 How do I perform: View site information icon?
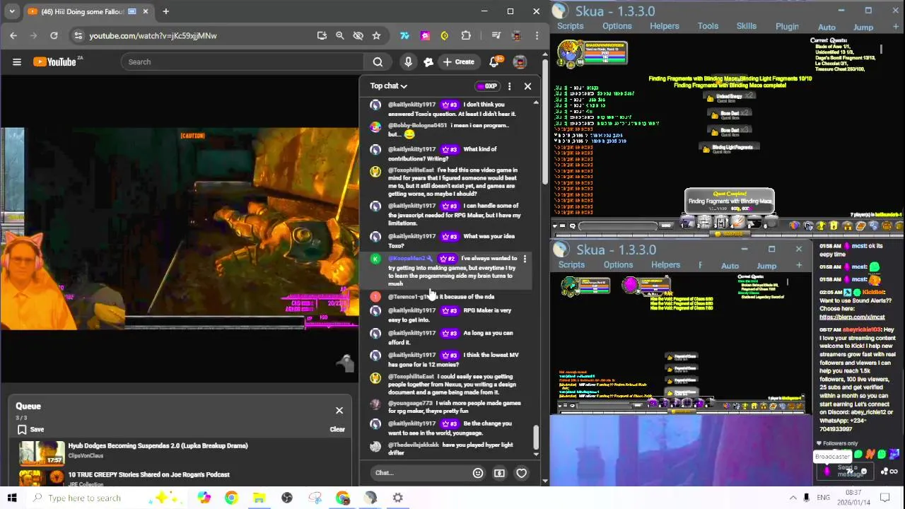click(x=78, y=35)
